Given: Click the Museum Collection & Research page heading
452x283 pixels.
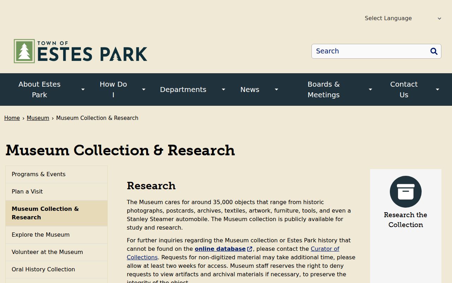Looking at the screenshot, I should 120,150.
